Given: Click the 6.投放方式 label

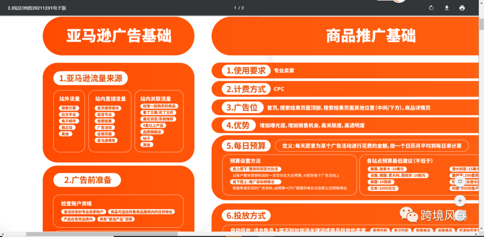Looking at the screenshot, I should tap(246, 216).
